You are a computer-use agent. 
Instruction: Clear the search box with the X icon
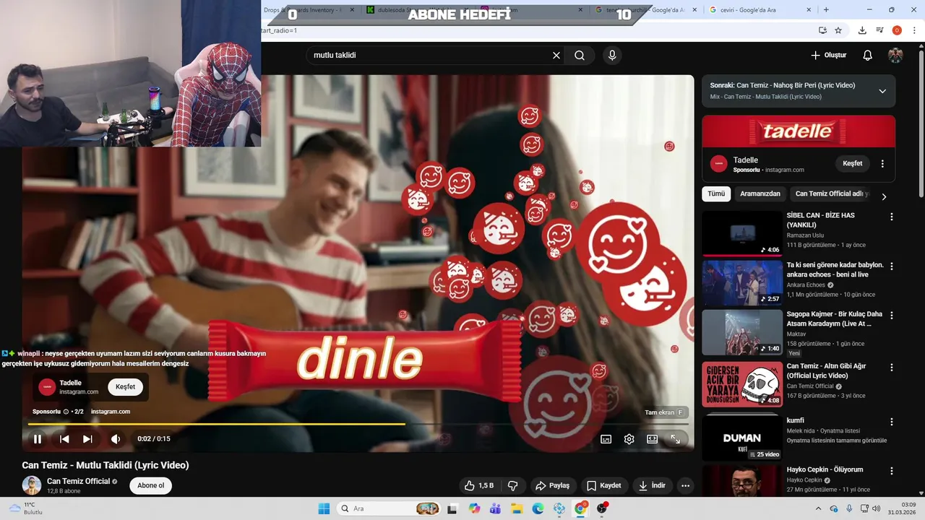(x=556, y=56)
